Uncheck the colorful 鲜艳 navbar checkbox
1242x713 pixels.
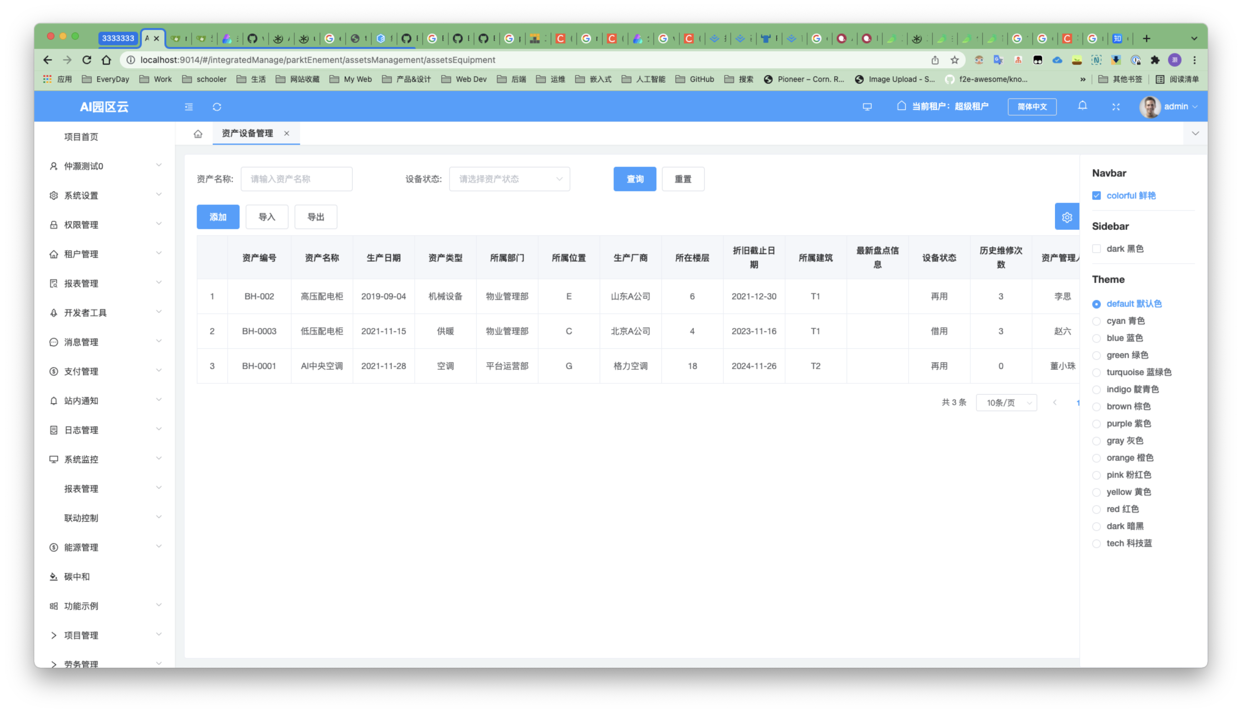[x=1097, y=196]
